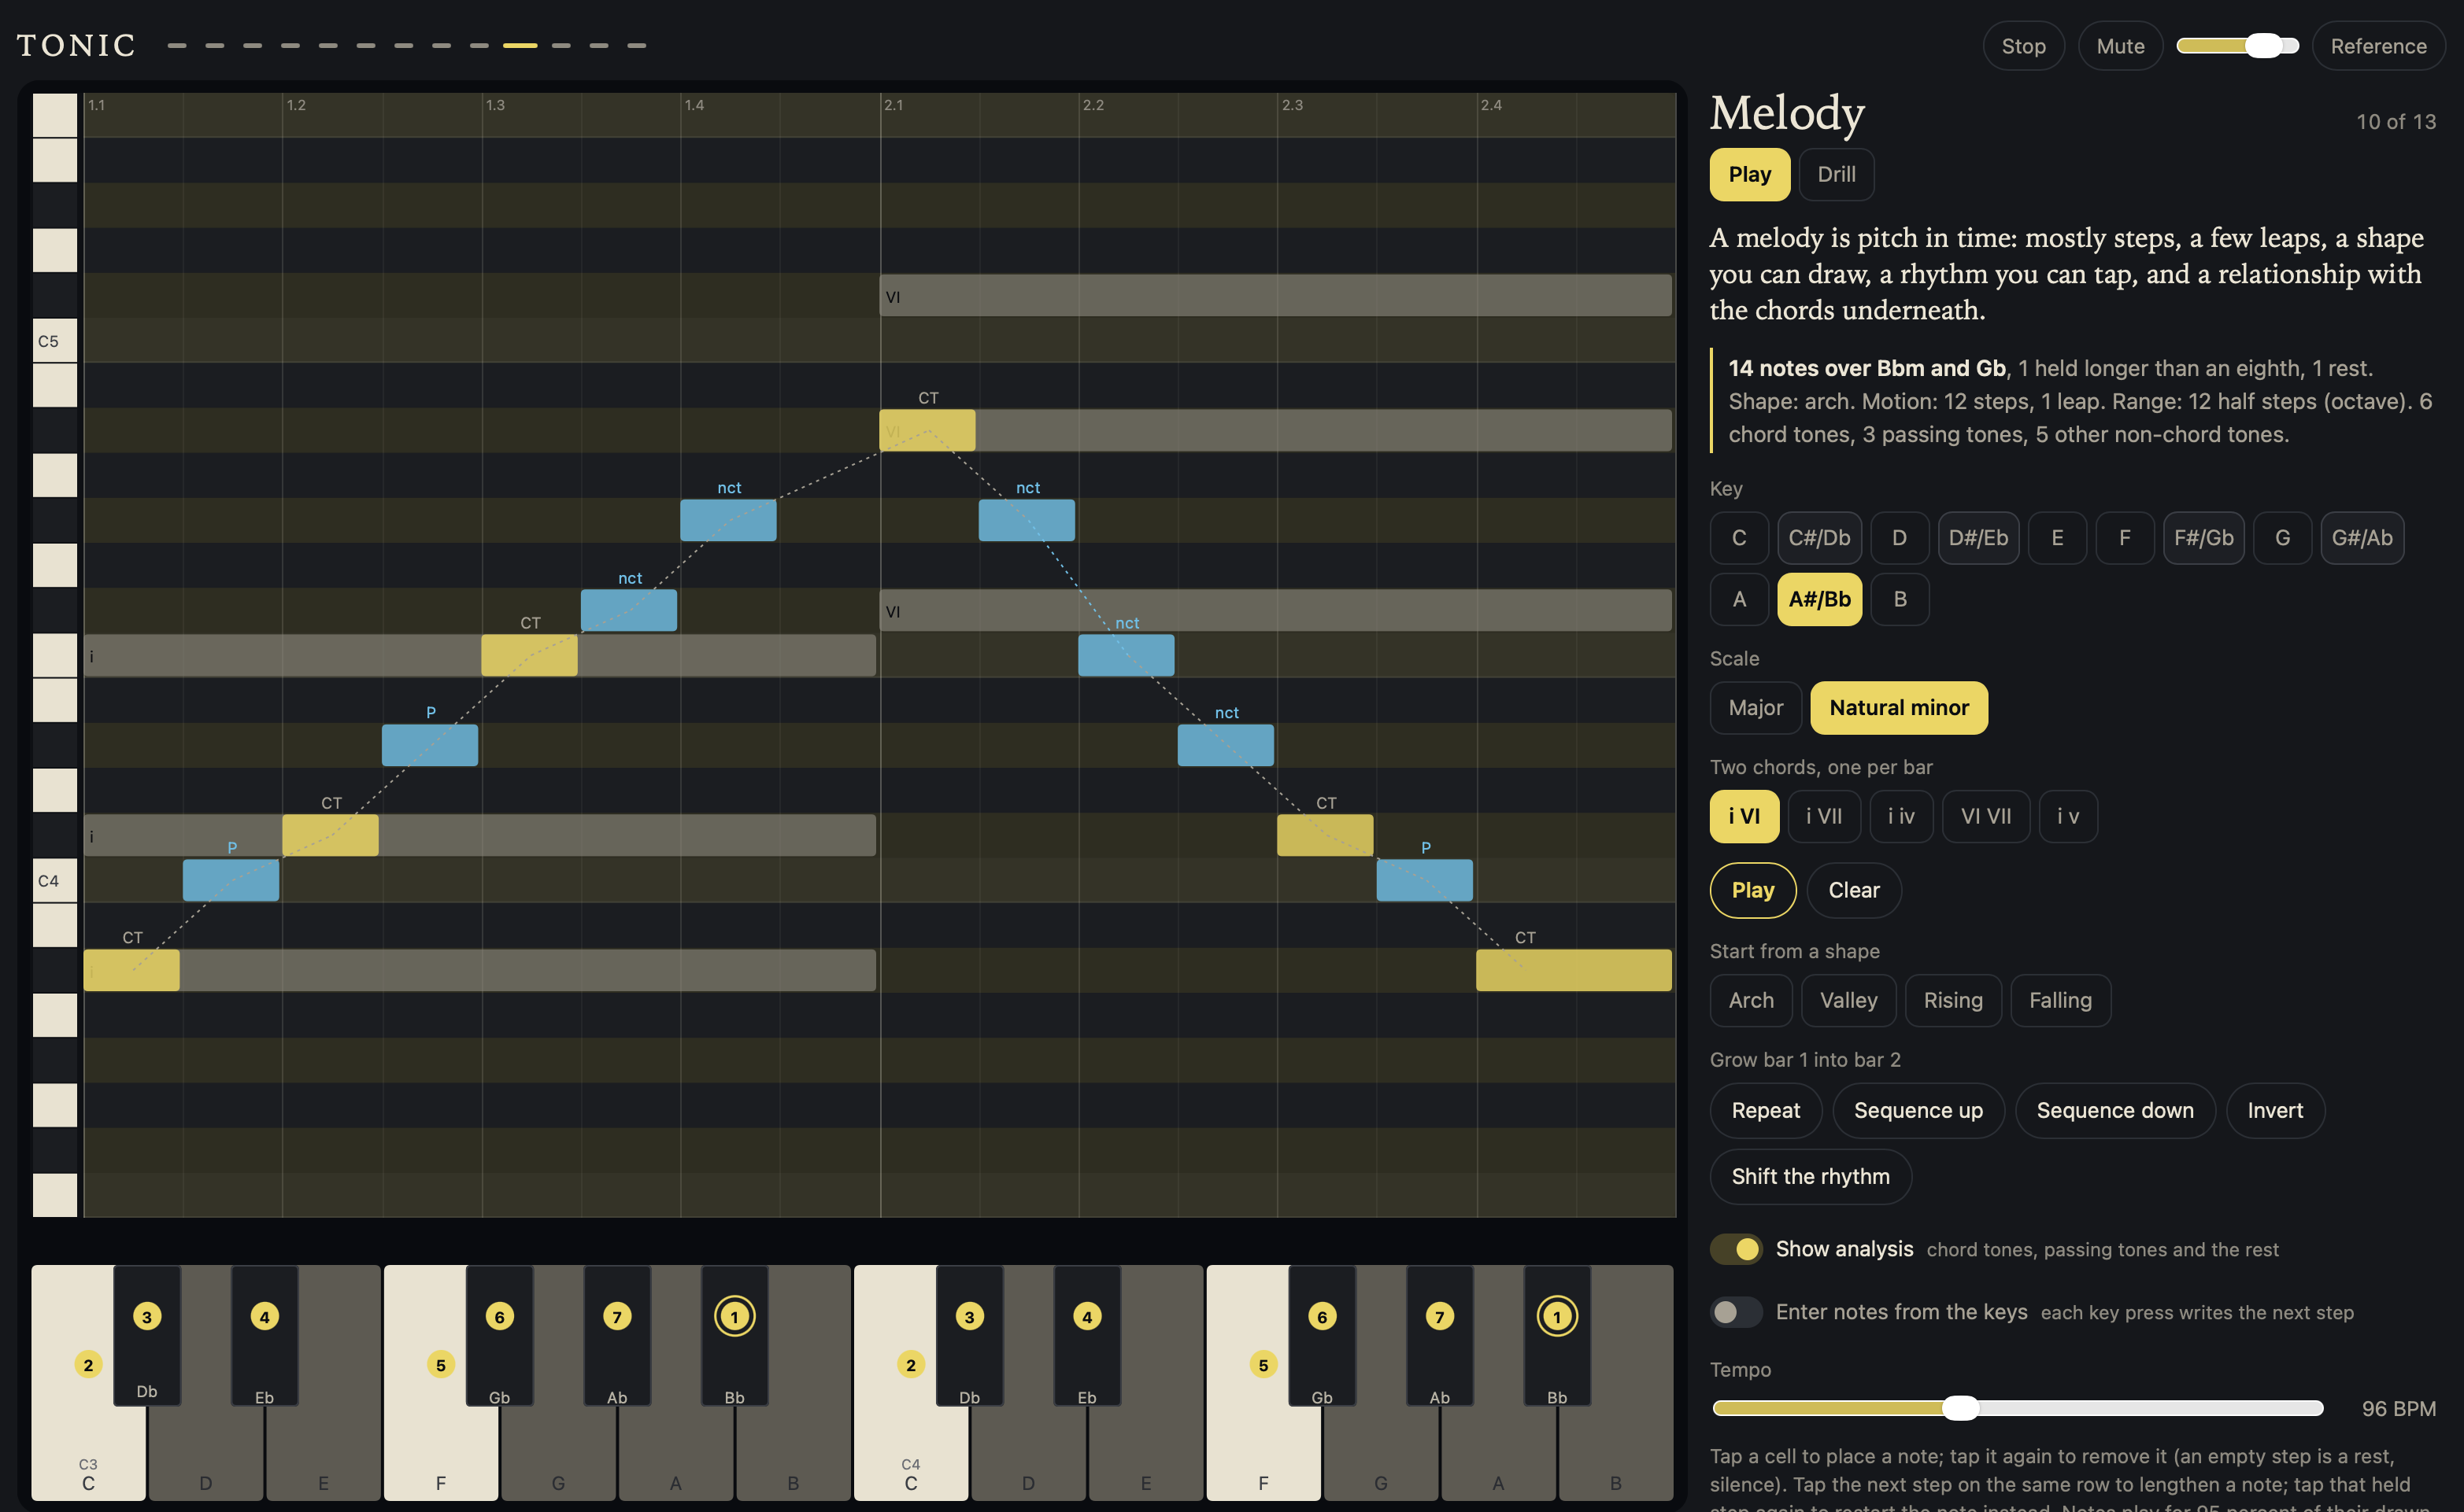2464x1512 pixels.
Task: Click the TONIC logo
Action: pyautogui.click(x=76, y=45)
